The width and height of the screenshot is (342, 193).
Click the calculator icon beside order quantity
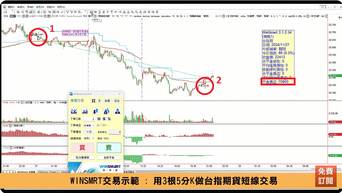[x=99, y=119]
